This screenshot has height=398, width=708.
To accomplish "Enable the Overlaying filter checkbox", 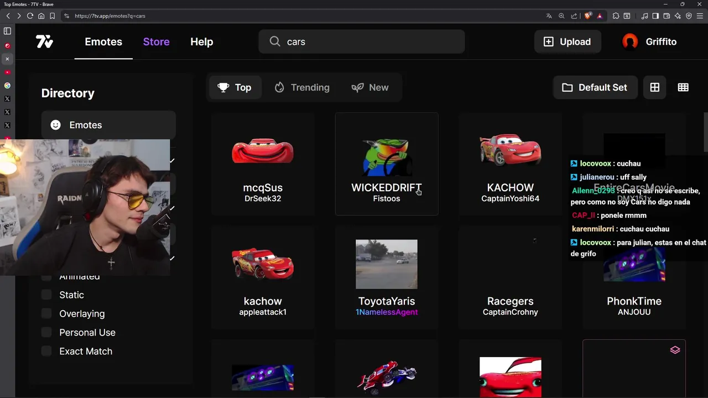I will (46, 313).
